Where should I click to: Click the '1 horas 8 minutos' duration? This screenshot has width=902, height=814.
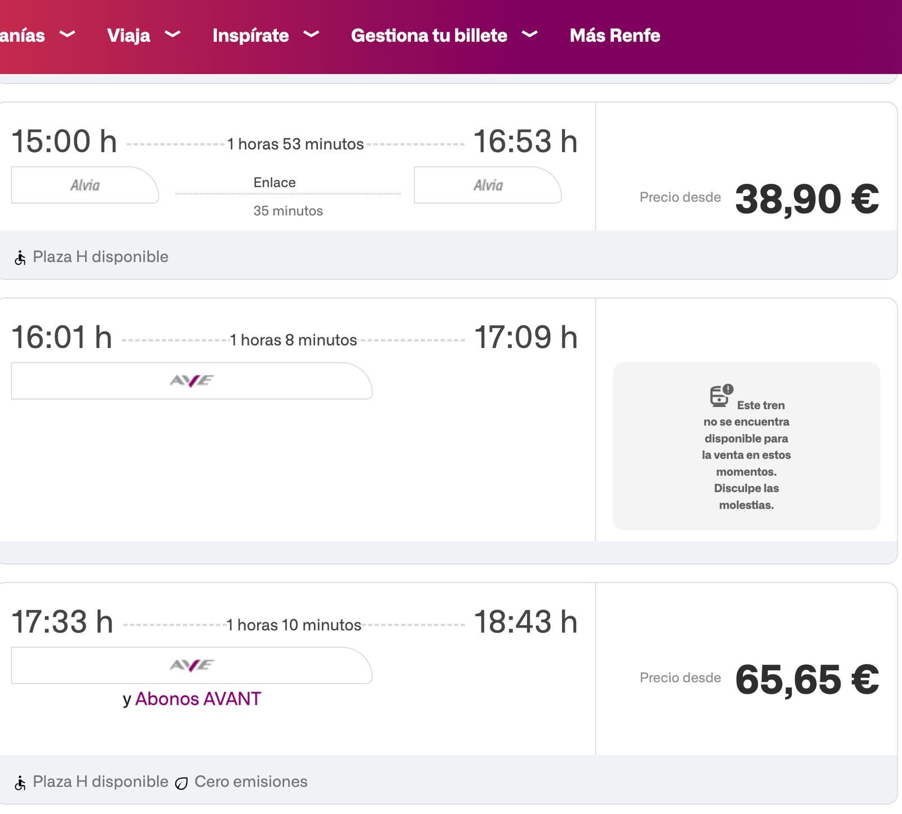coord(293,340)
